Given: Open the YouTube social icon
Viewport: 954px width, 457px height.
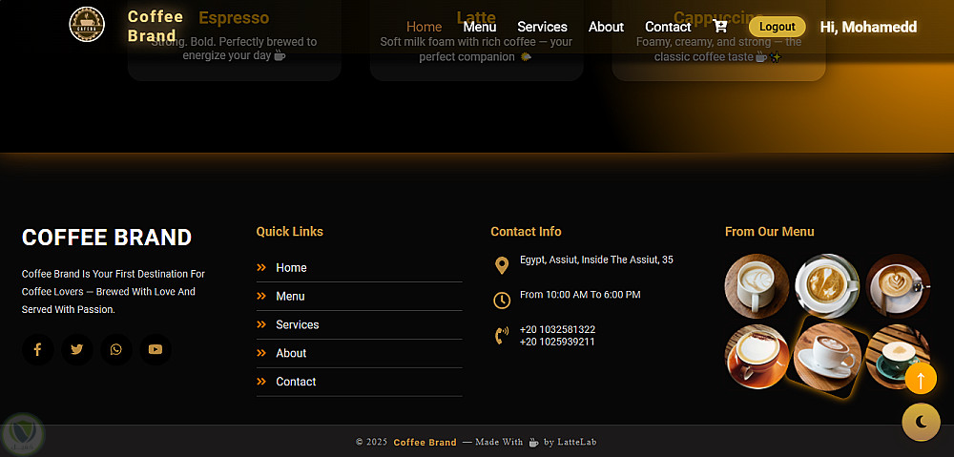Looking at the screenshot, I should [x=156, y=349].
